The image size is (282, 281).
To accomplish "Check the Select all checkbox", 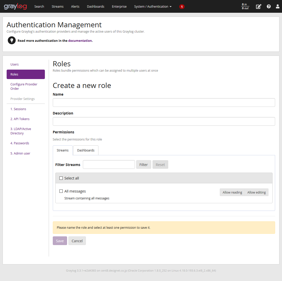I will pyautogui.click(x=61, y=178).
